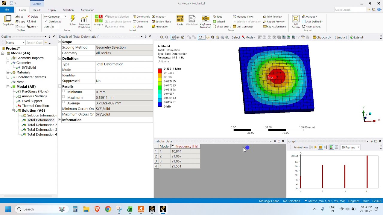Viewport: 383px width, 215px height.
Task: Select Total Deformation 2 in the tree
Action: click(42, 125)
